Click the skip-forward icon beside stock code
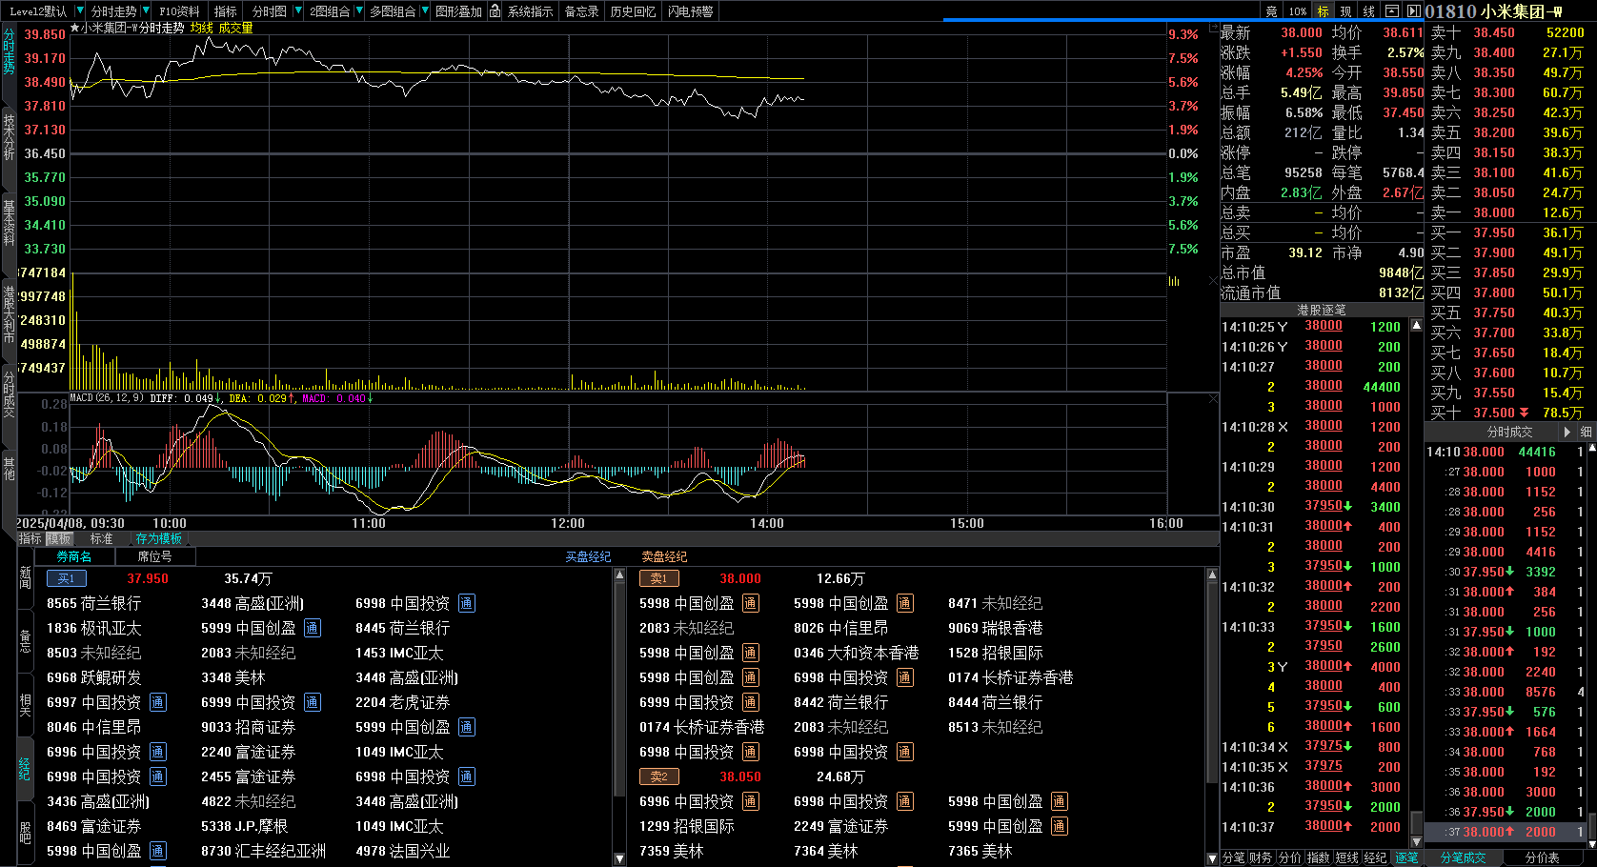1597x867 pixels. point(1414,11)
